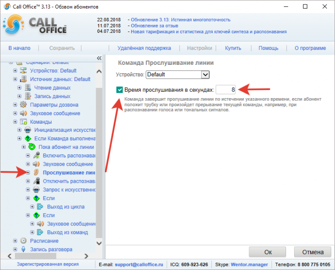Expand the Параметры дозвона node

click(15, 104)
